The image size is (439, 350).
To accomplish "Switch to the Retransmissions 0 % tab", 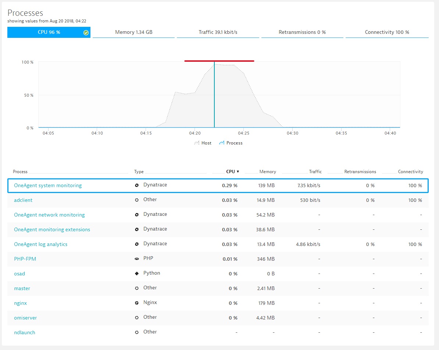I will point(302,32).
